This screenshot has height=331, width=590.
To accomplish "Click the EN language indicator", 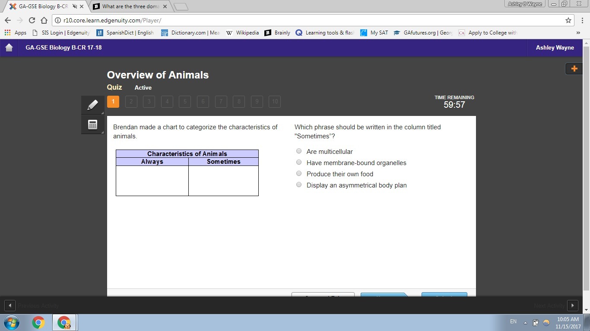I will (x=513, y=322).
